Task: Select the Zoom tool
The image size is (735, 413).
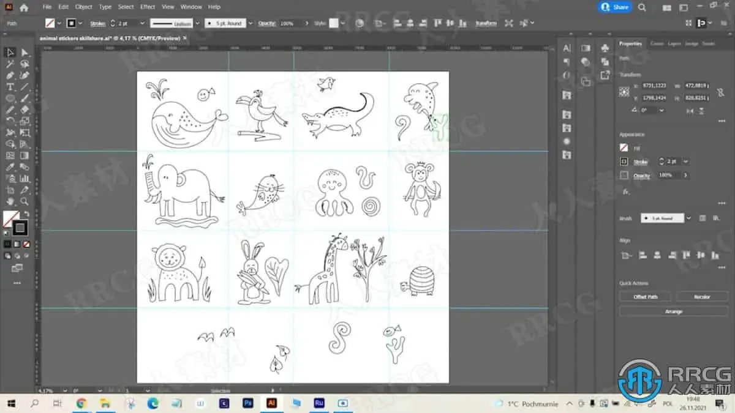Action: (x=24, y=201)
